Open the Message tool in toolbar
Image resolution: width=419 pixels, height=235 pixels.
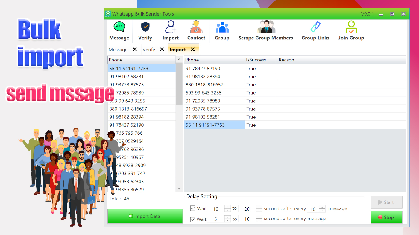pos(119,31)
